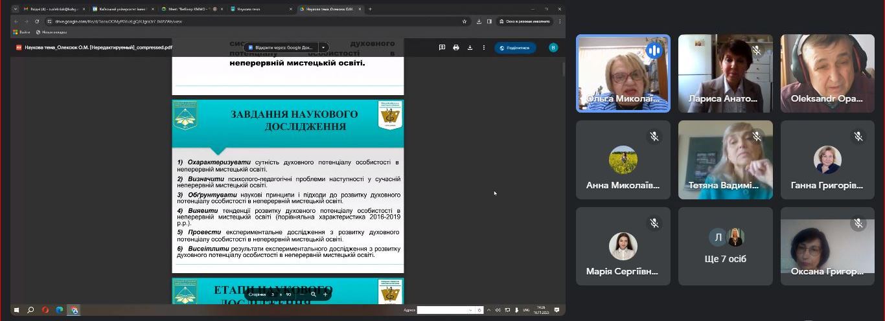Expand the tab search dropdown in Chrome
The width and height of the screenshot is (885, 321).
click(x=15, y=9)
